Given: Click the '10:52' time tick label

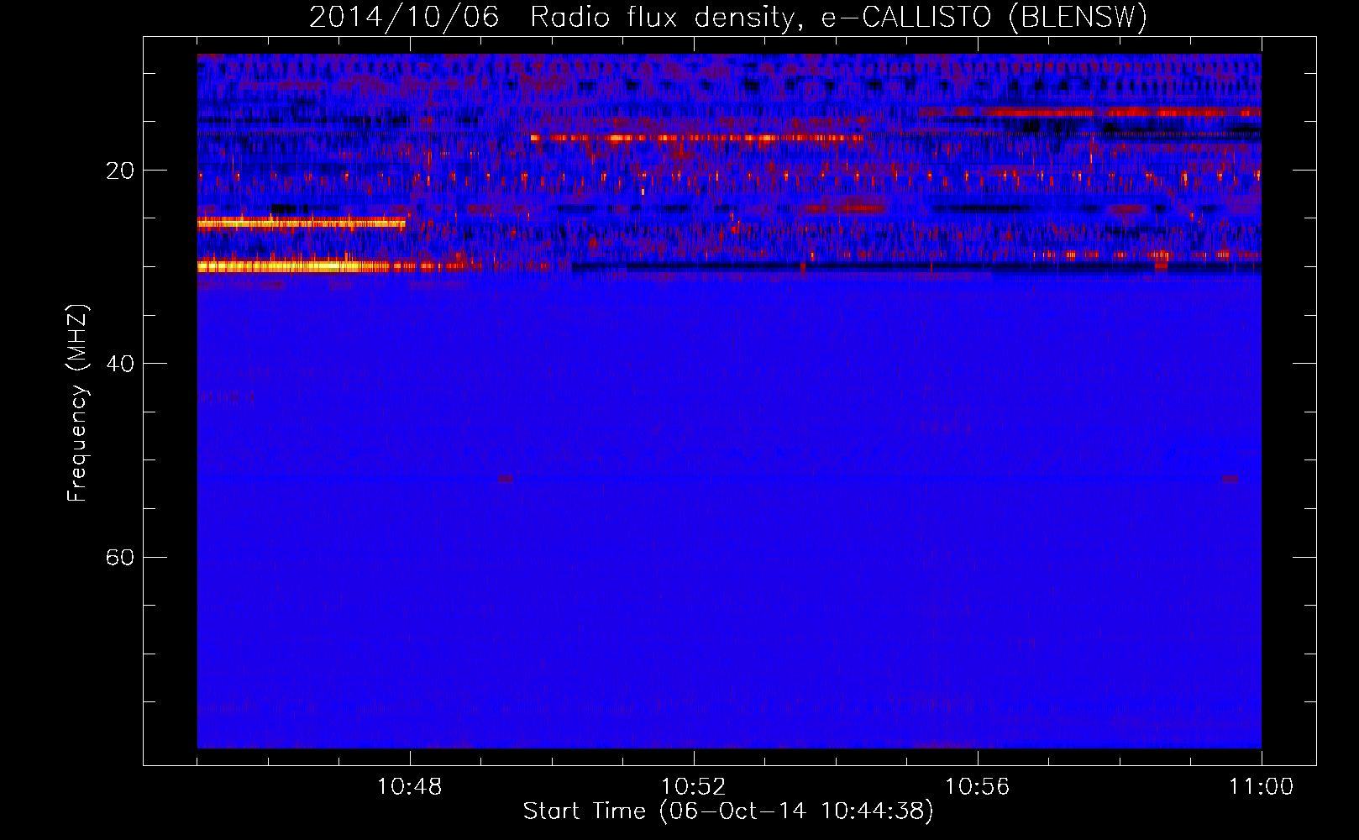Looking at the screenshot, I should coord(693,787).
